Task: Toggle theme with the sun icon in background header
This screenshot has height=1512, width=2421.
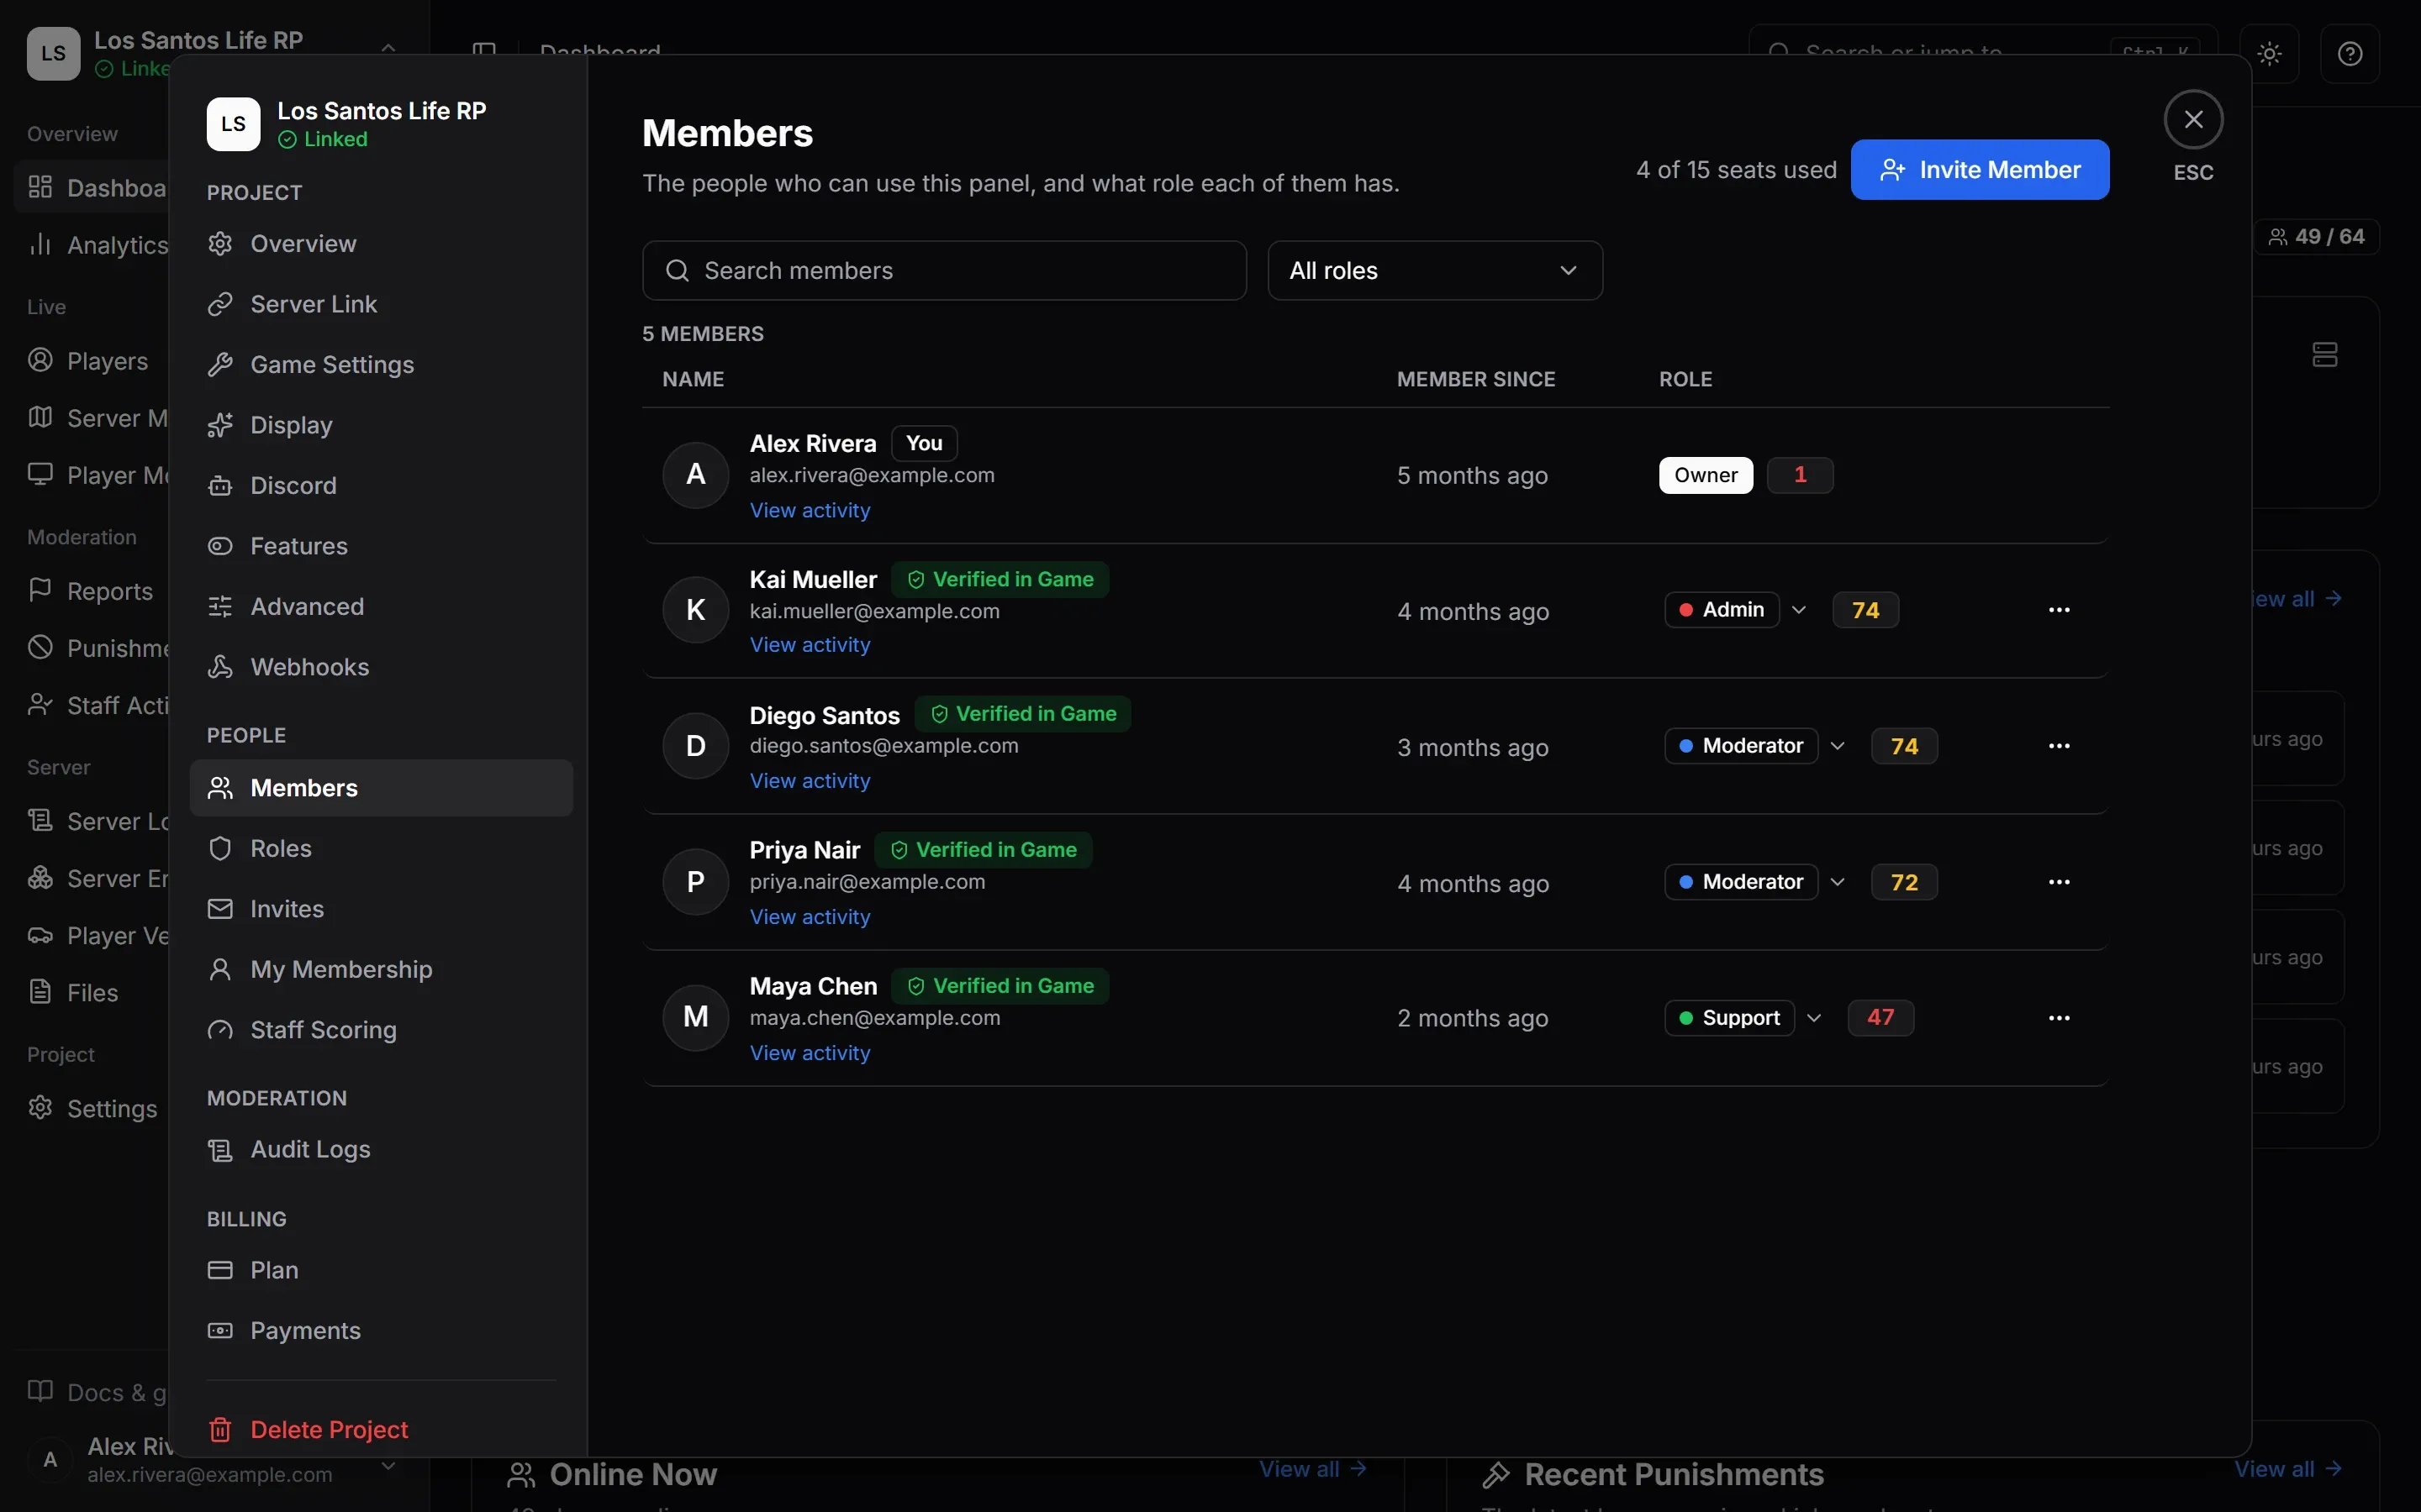Action: [2270, 53]
